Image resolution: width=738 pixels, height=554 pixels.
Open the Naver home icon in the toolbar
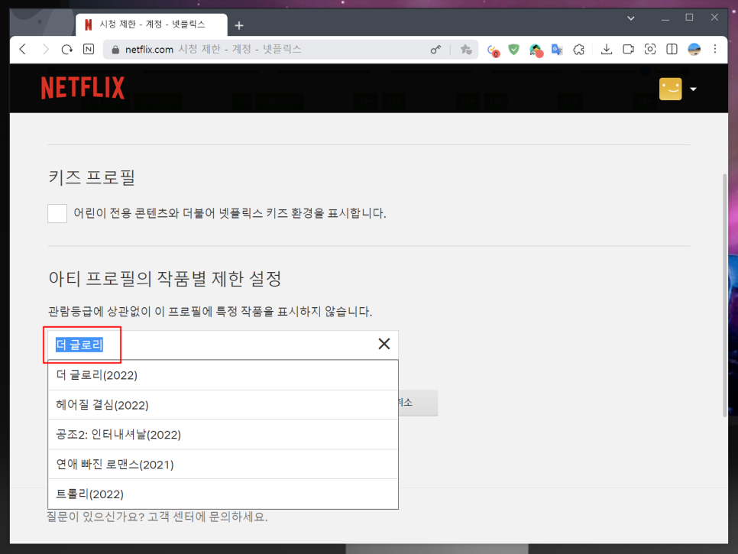click(89, 49)
